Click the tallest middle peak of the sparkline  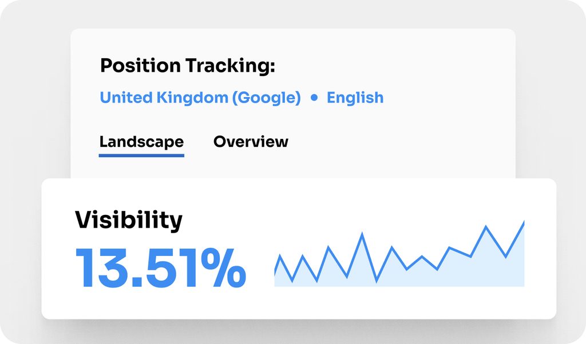tap(362, 234)
